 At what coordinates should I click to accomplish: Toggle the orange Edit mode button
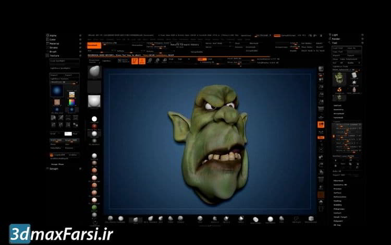[x=135, y=61]
